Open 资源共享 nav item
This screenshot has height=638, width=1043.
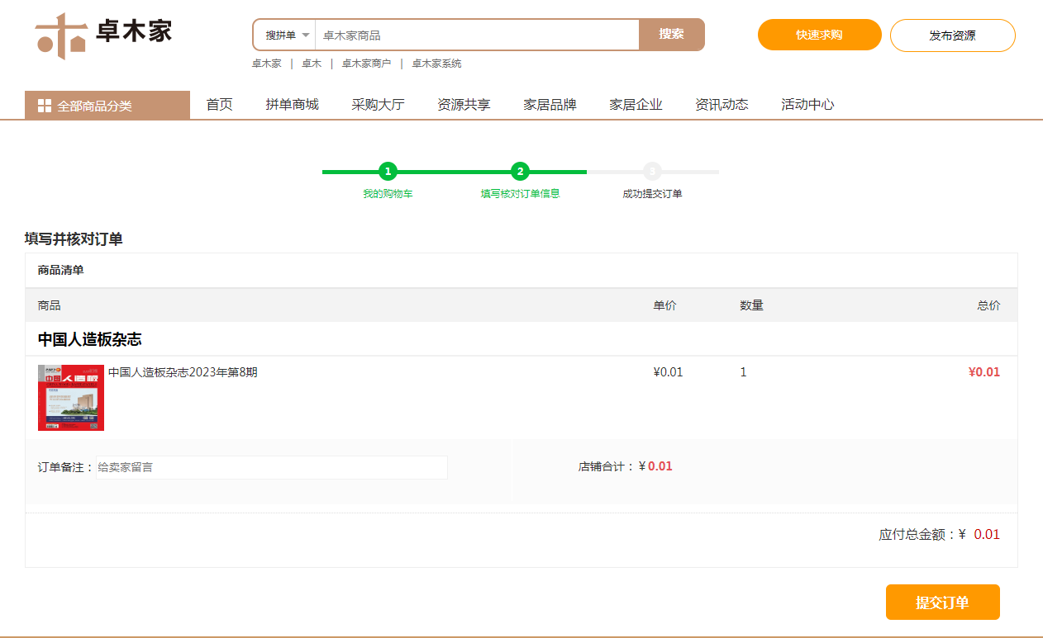pyautogui.click(x=464, y=105)
